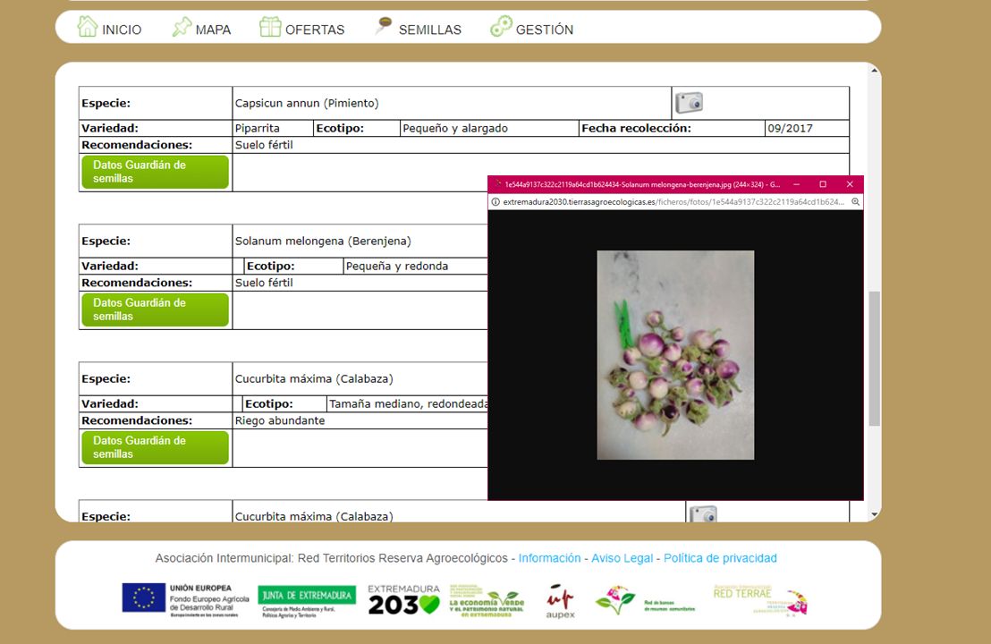Click the Semillas seed icon
The image size is (991, 644).
(x=384, y=26)
